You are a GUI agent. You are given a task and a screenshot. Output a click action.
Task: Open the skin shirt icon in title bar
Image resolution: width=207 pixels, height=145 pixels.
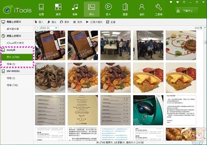[178, 2]
